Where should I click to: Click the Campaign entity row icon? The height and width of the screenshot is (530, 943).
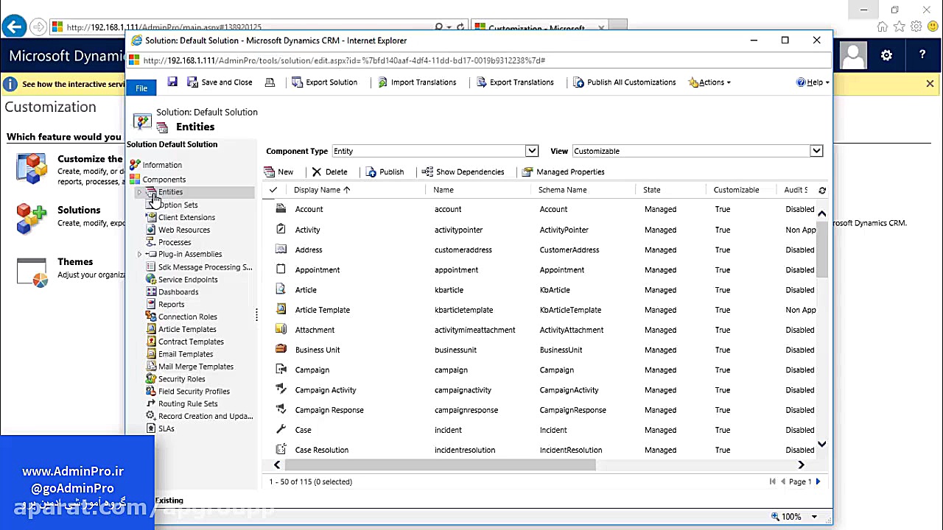pyautogui.click(x=281, y=370)
